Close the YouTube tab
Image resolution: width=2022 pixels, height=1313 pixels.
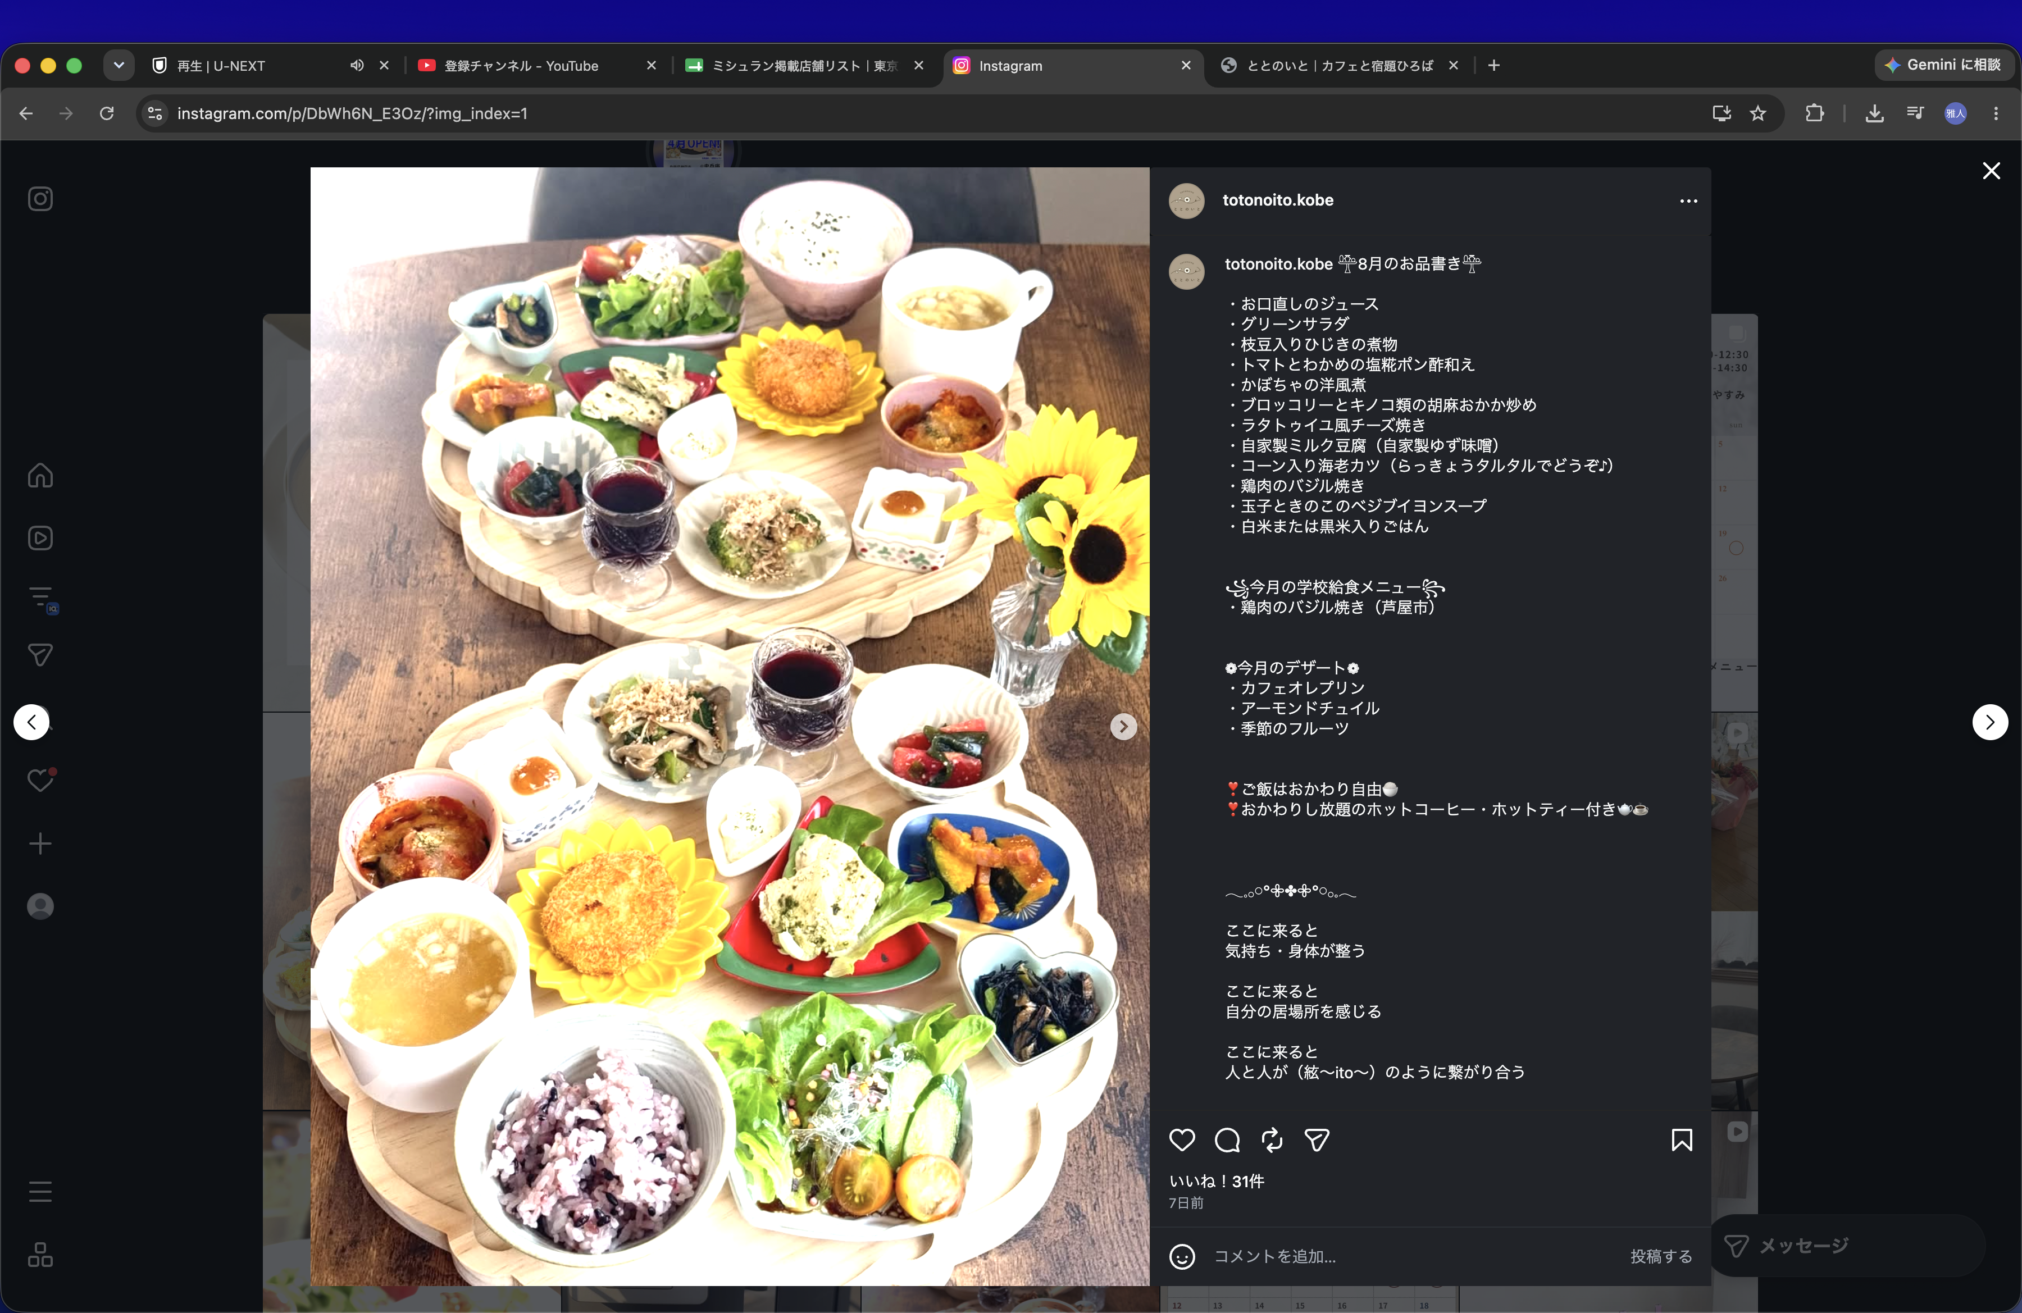(652, 65)
